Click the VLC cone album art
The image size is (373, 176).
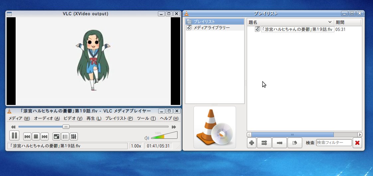click(x=214, y=127)
